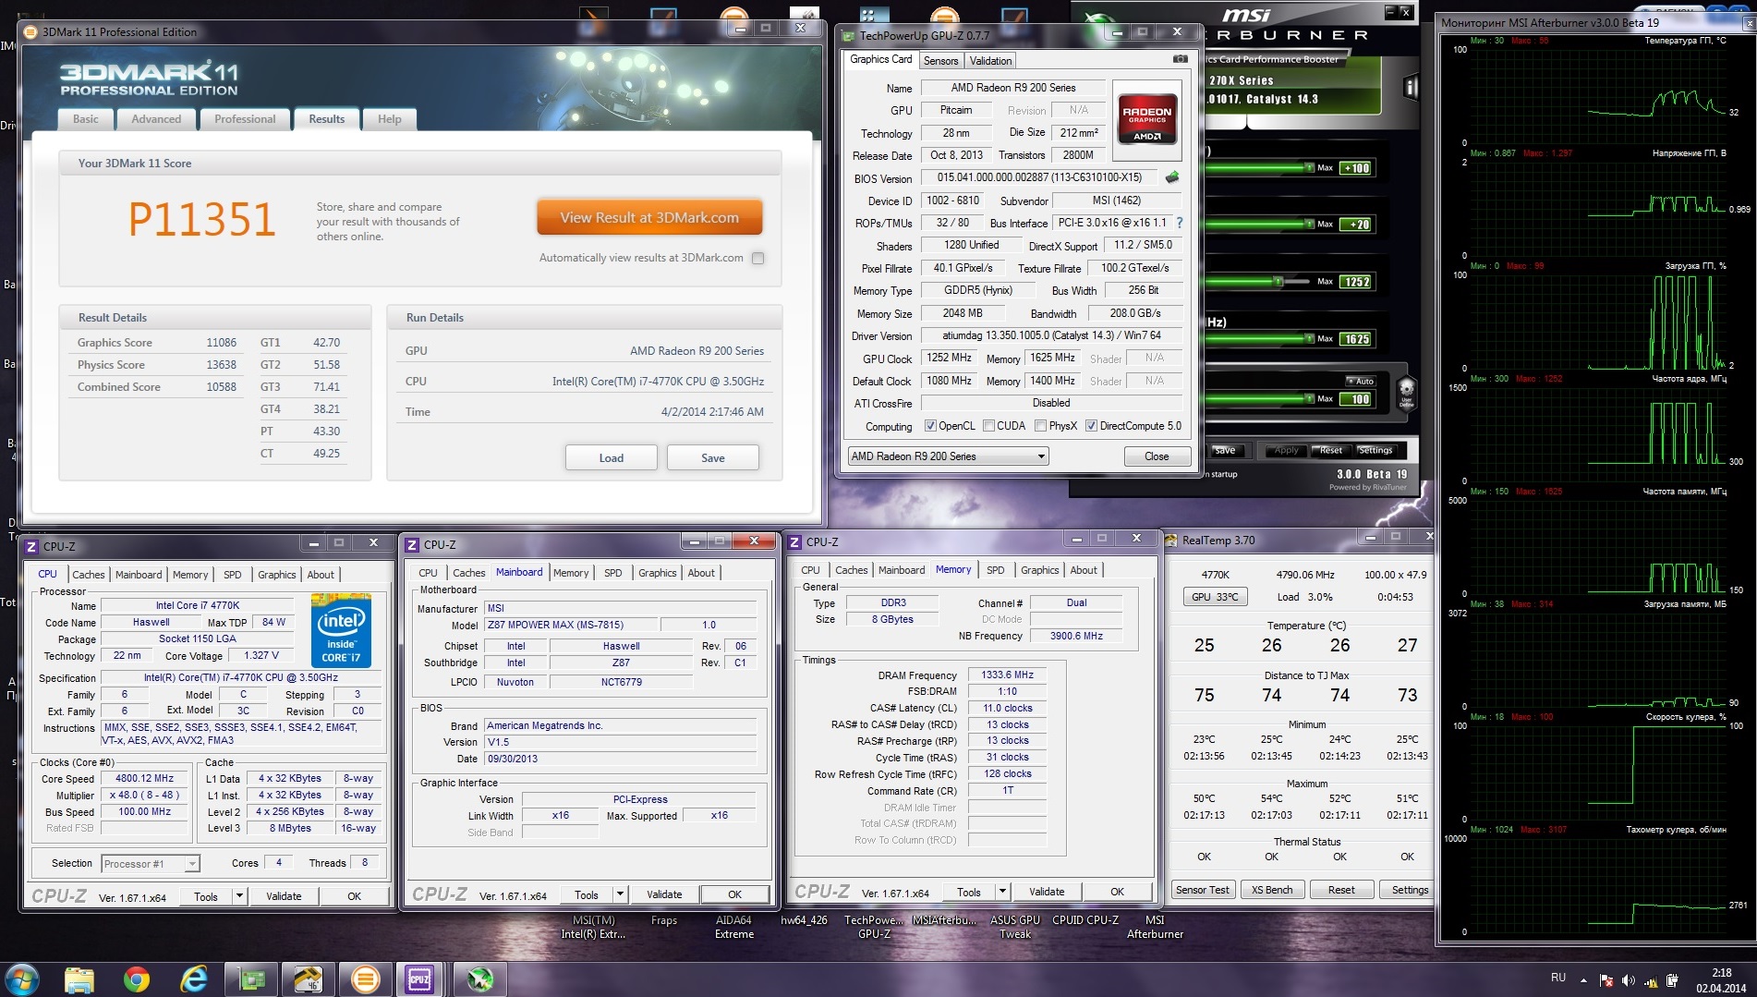The image size is (1757, 997).
Task: Click the BIOS save chip icon in GPU-Z
Action: [x=1172, y=177]
